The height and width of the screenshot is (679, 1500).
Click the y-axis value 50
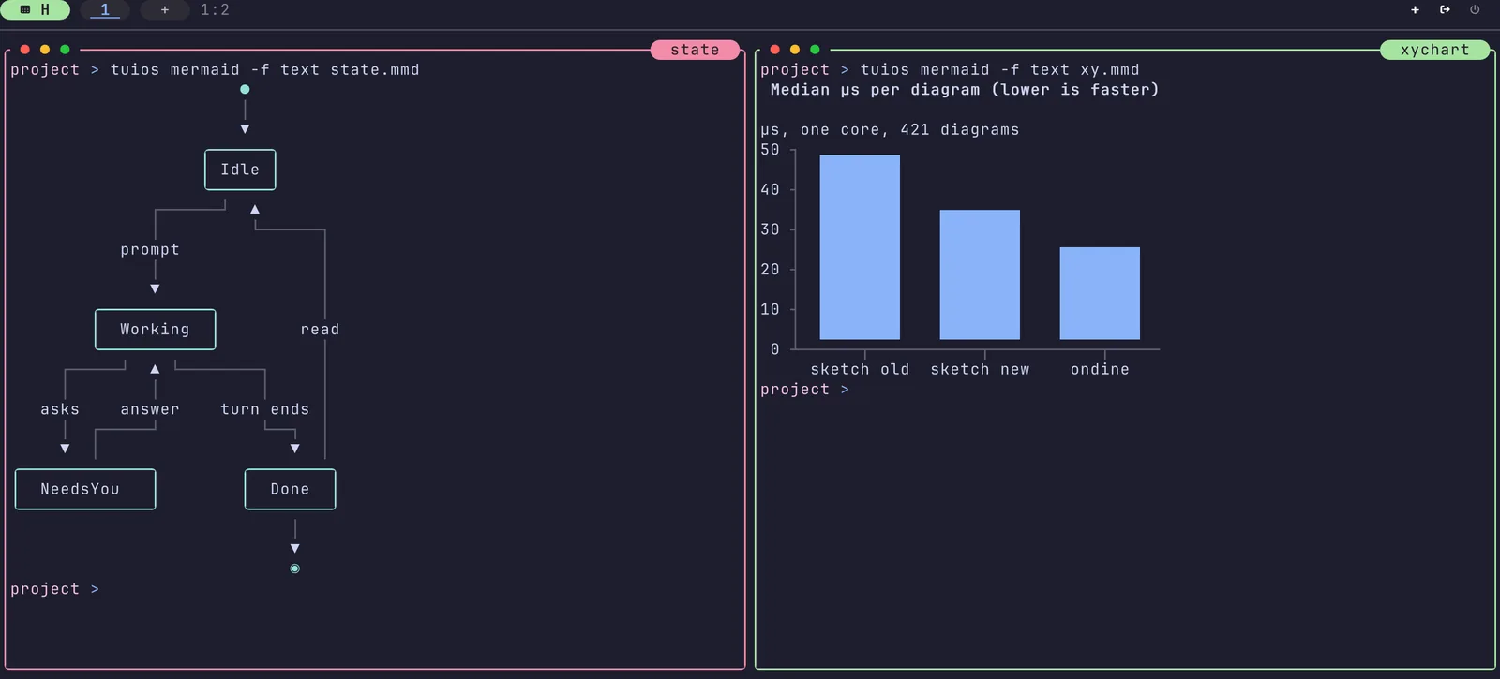770,150
